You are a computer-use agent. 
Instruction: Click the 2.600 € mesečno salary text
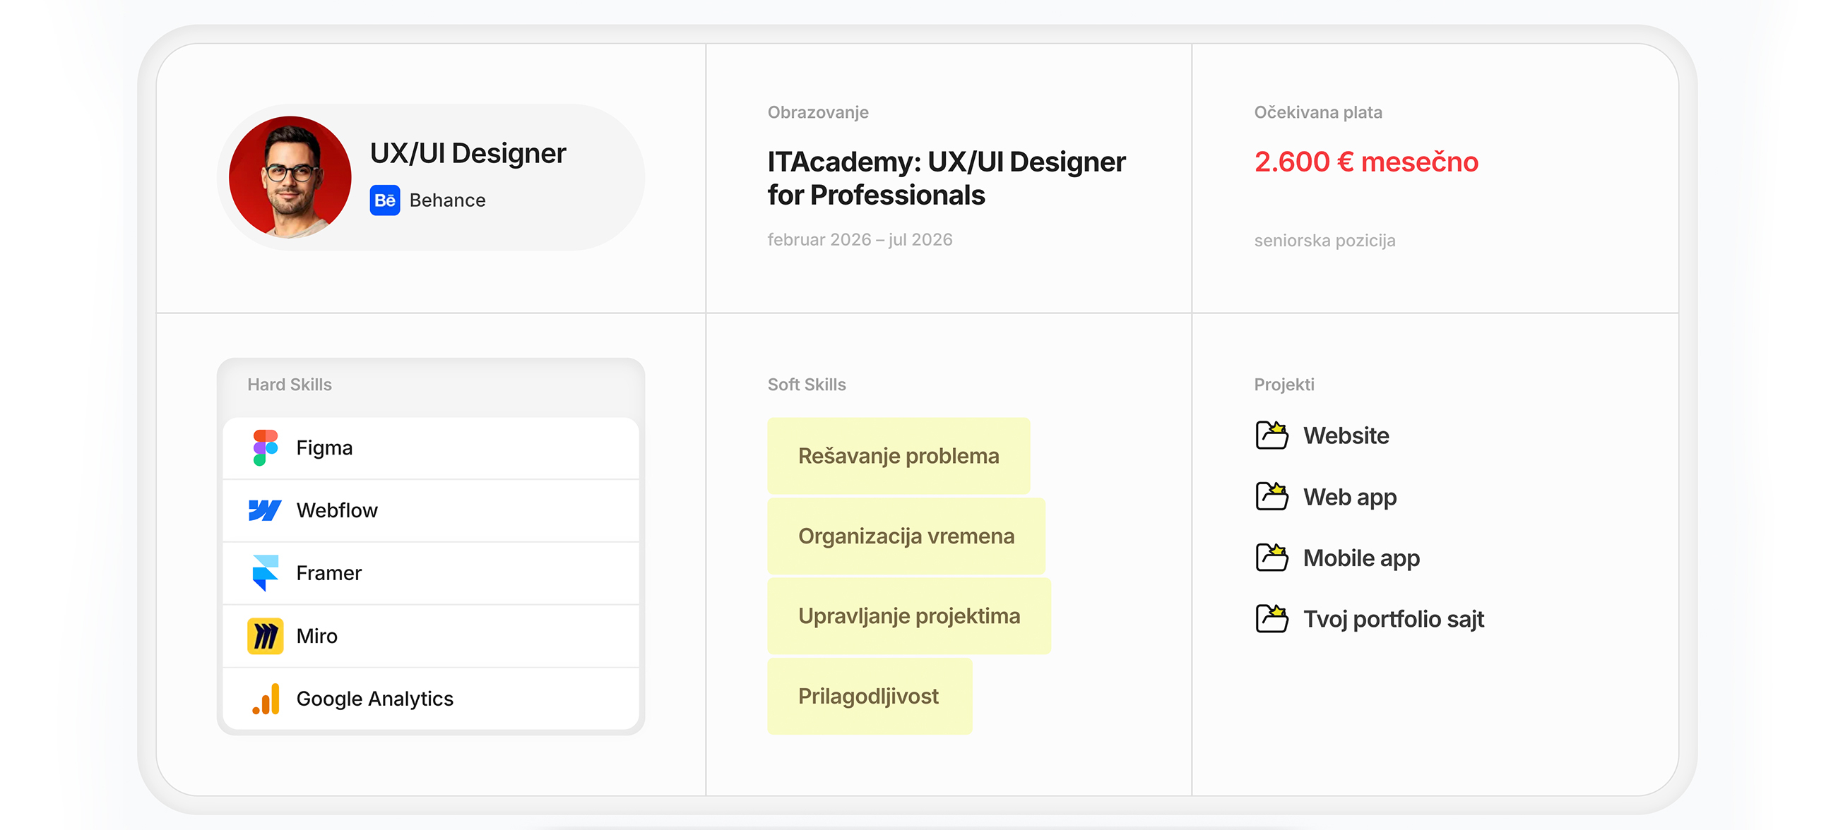(x=1365, y=162)
